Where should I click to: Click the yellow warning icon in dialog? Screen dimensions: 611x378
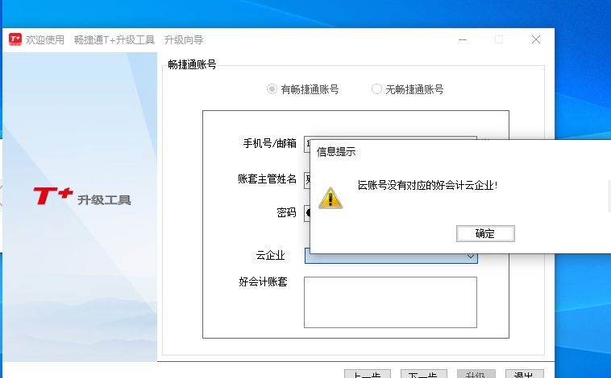330,198
